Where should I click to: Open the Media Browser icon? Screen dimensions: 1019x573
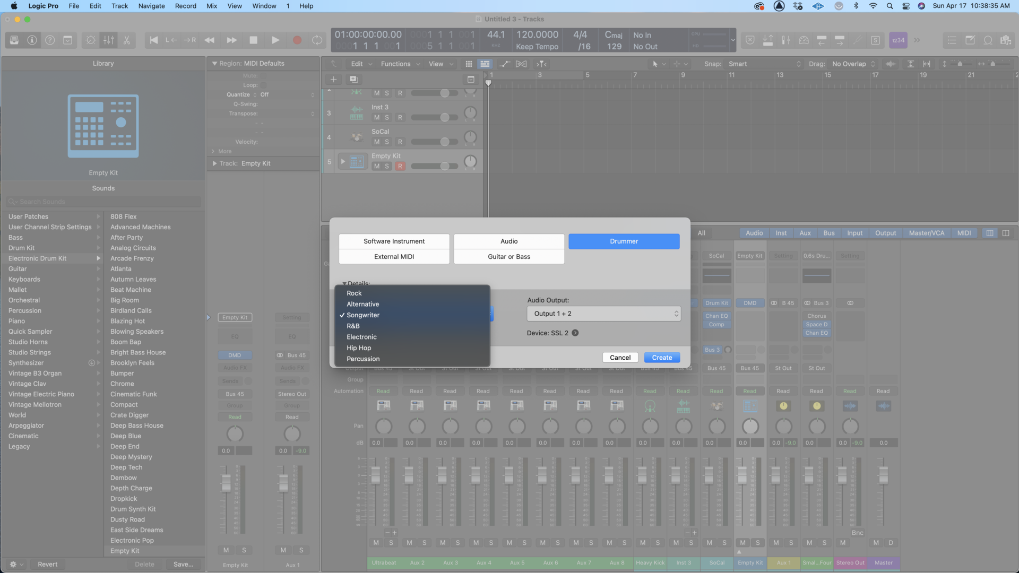[x=1006, y=40]
